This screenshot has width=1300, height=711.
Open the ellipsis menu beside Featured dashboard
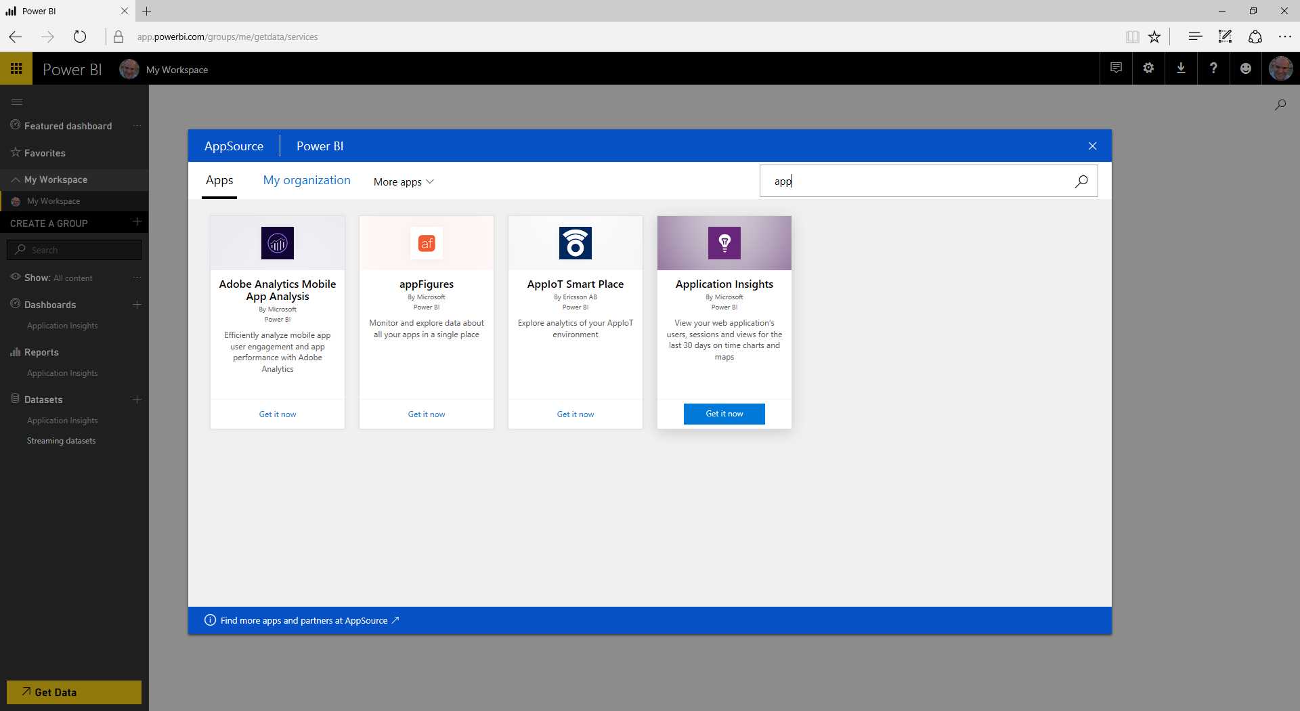(137, 126)
